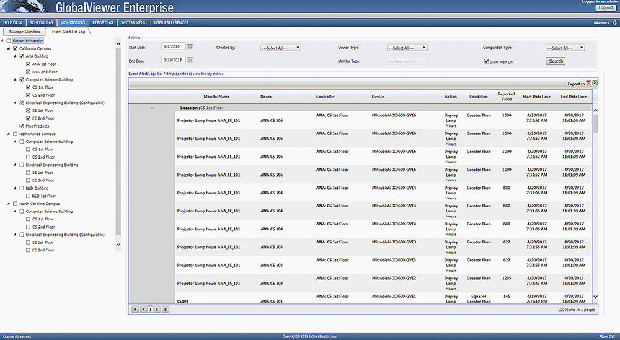Open the Created By dropdown

point(280,48)
